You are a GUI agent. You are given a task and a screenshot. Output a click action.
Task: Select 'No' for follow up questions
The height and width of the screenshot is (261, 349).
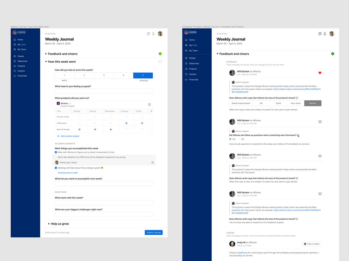click(x=240, y=139)
